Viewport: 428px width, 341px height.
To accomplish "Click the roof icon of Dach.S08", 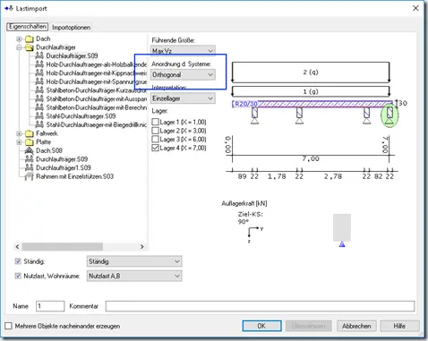I will point(30,150).
